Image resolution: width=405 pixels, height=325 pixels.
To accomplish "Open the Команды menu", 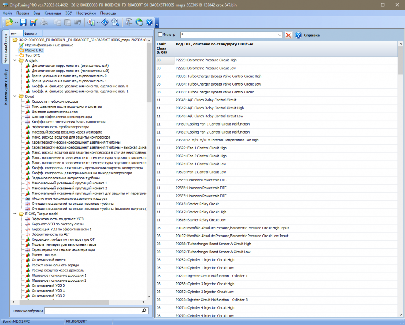I will click(53, 13).
